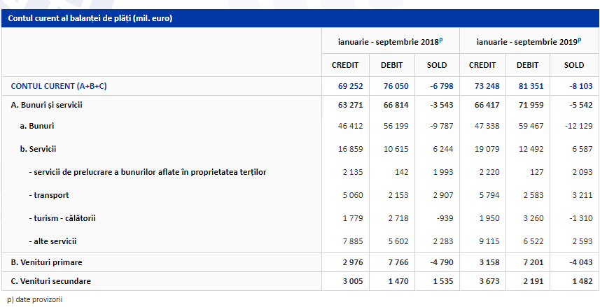
Task: Select the 2 593 alte servicii balance
Action: tap(582, 241)
